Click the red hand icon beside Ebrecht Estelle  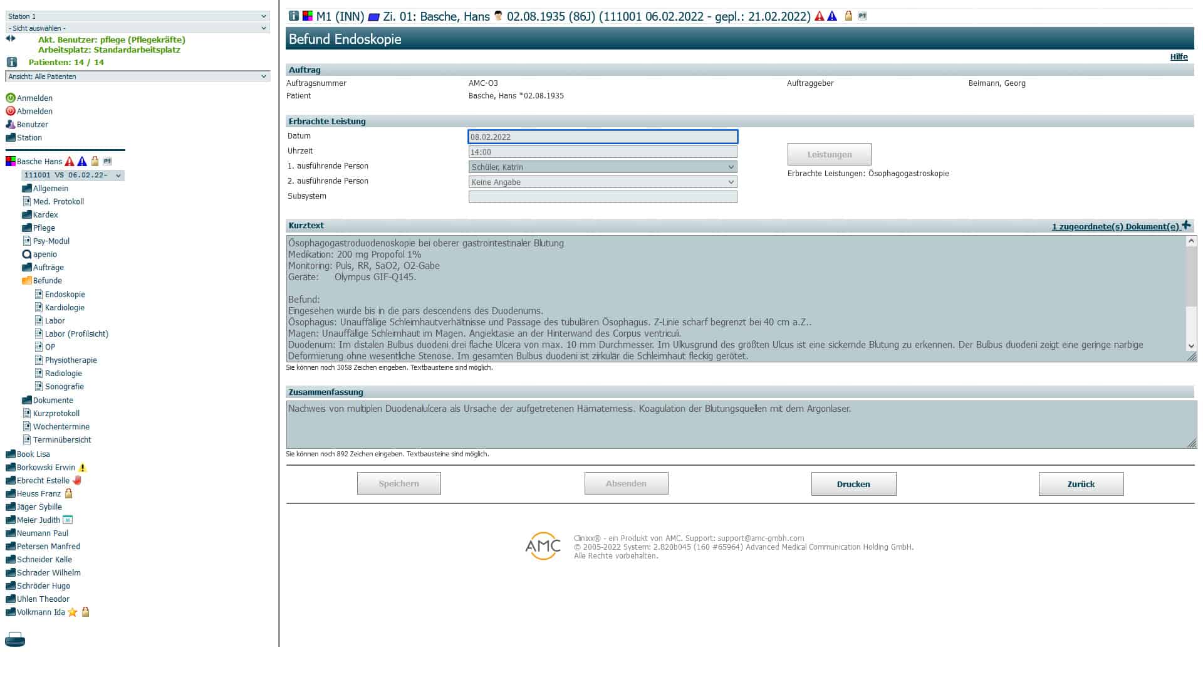click(x=77, y=480)
